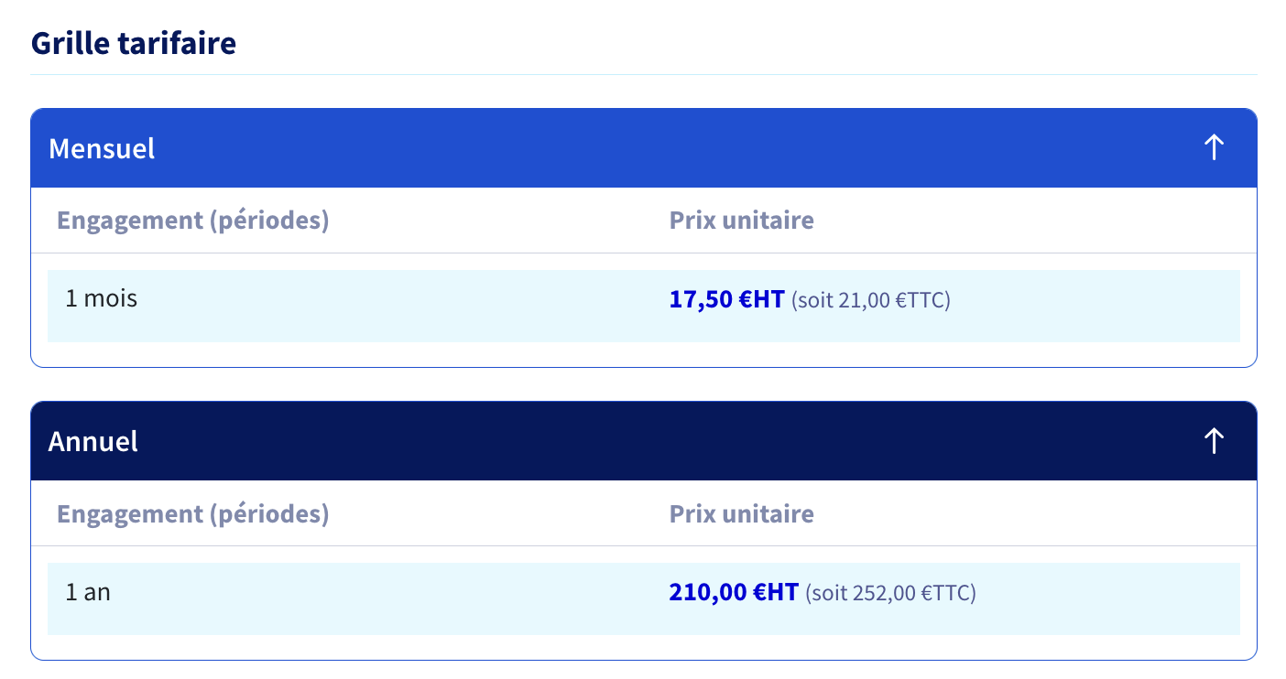The image size is (1286, 679).
Task: Click Engagement (périodes) header under Mensuel
Action: (x=193, y=221)
